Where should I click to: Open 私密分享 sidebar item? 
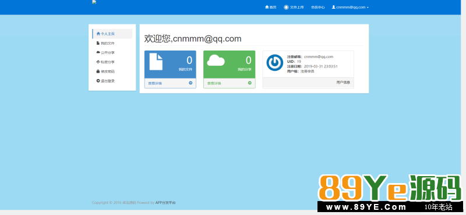pos(112,62)
